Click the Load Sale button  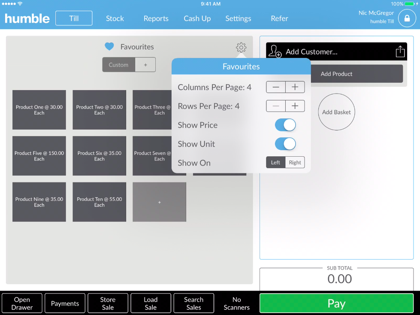click(x=151, y=303)
